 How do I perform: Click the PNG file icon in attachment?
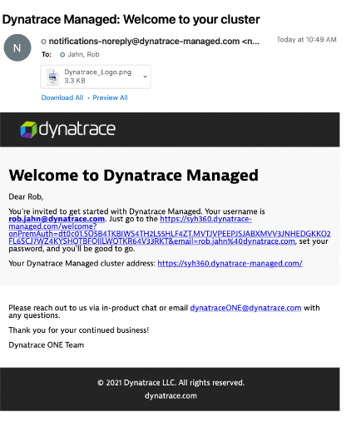pyautogui.click(x=52, y=77)
